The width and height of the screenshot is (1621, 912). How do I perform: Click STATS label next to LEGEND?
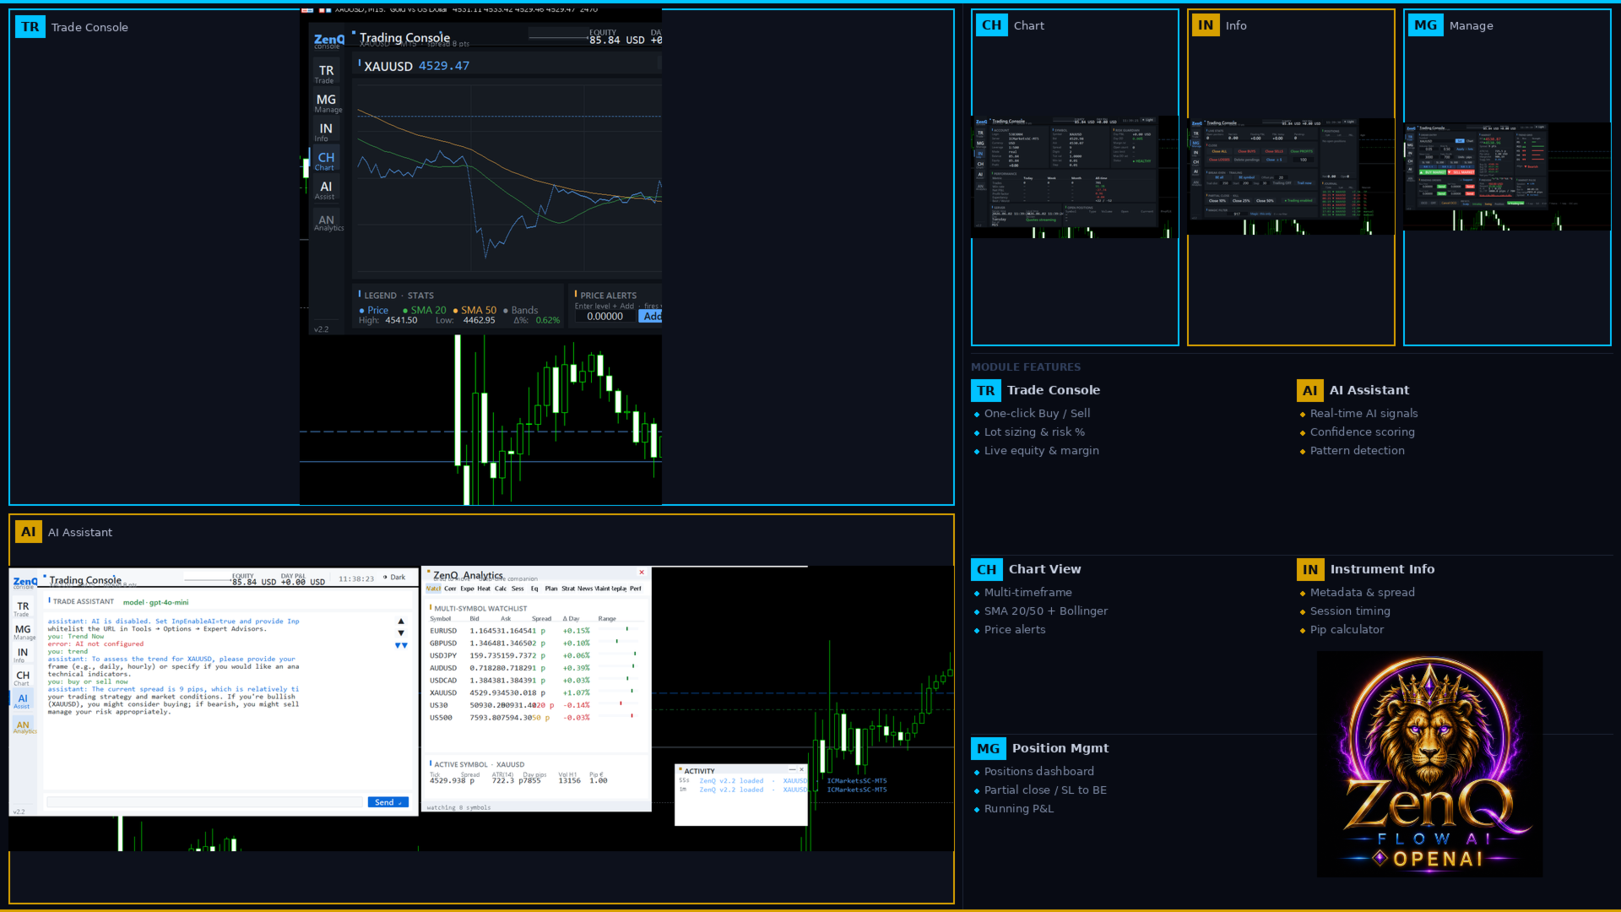[420, 296]
